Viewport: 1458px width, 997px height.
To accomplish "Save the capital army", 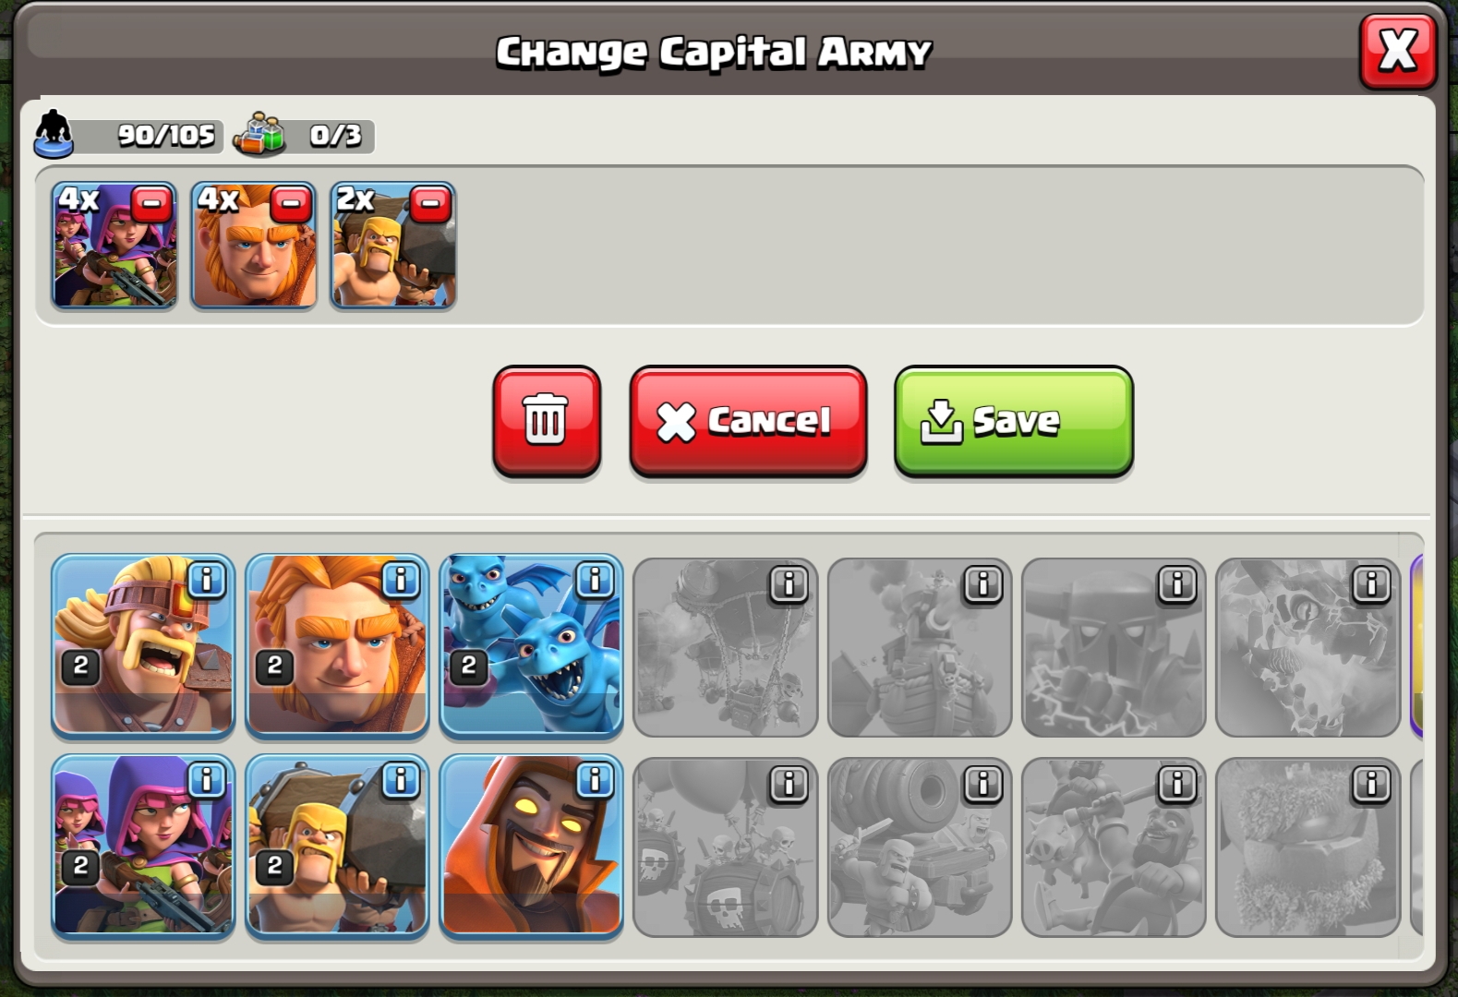I will coord(1014,421).
